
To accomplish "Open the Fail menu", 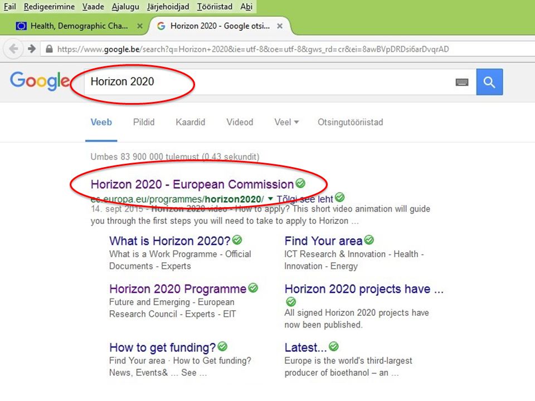I will coord(10,7).
